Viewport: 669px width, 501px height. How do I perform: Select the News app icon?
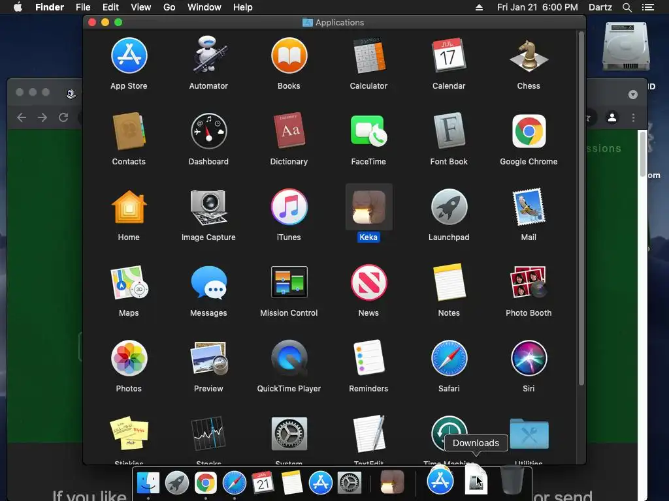coord(368,282)
